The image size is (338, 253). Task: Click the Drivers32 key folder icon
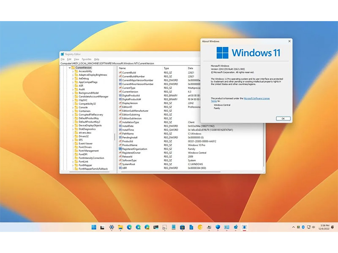coord(76,136)
